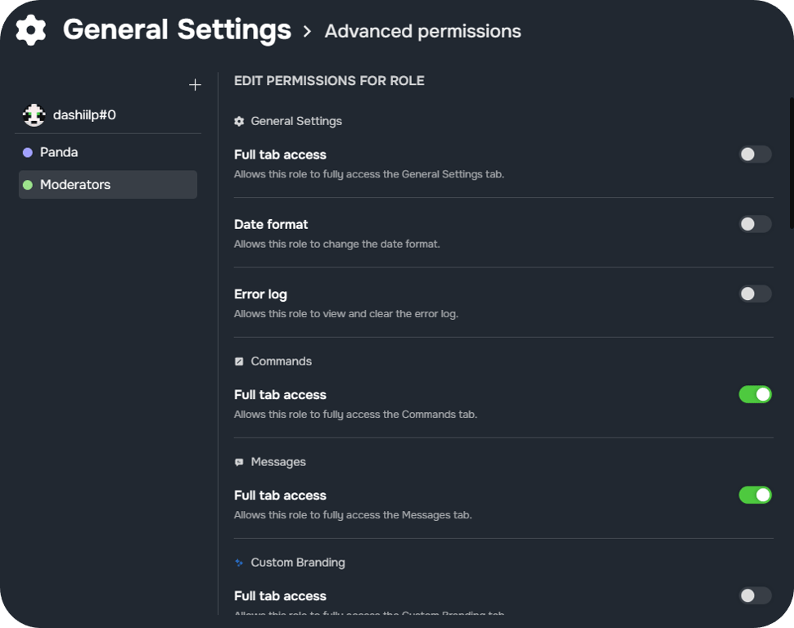Click the Custom Branding sparkle icon
The width and height of the screenshot is (794, 628).
239,563
